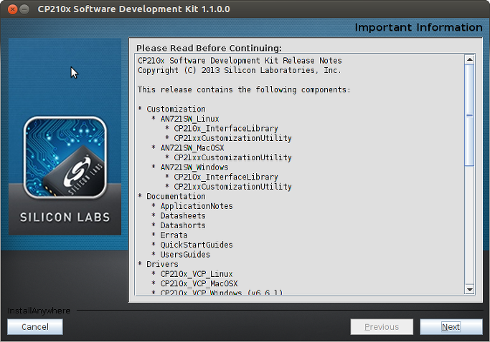Click the 'Please Read Before Continuing:' heading
Screen dimensions: 490x342
point(209,48)
